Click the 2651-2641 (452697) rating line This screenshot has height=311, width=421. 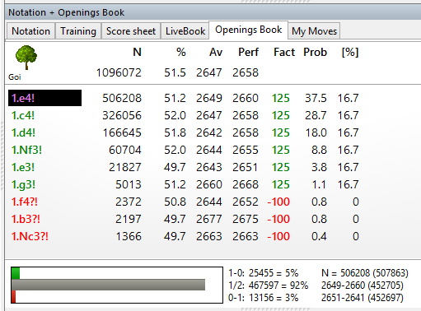(x=363, y=298)
